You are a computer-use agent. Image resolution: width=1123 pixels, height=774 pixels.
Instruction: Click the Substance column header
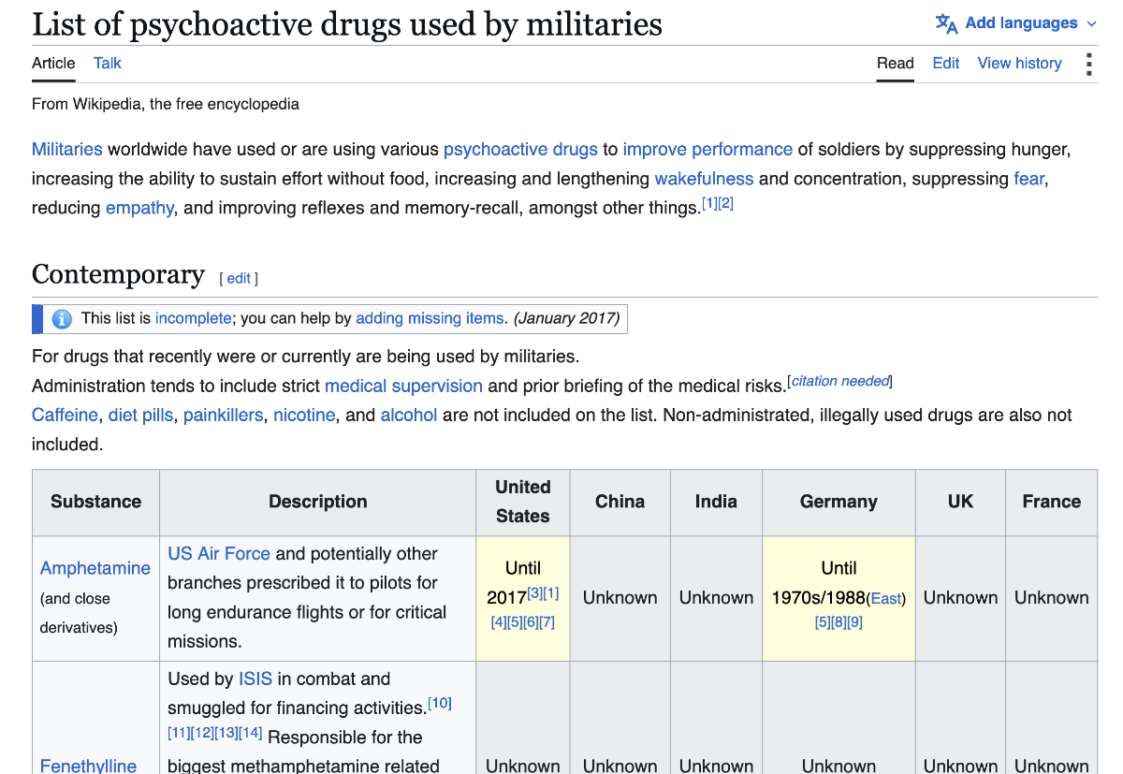click(95, 502)
